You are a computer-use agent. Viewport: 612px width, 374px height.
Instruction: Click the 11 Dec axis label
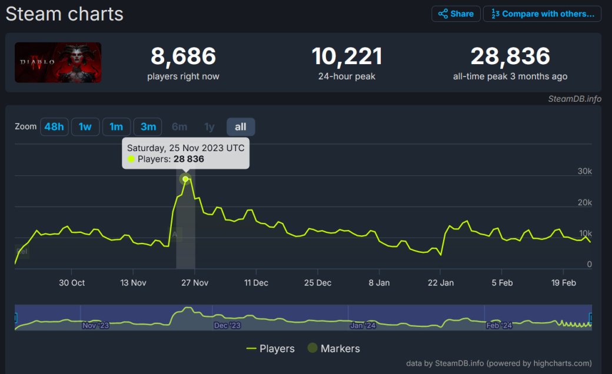point(256,283)
